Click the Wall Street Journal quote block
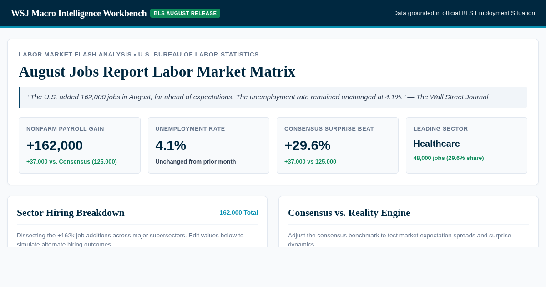Image resolution: width=546 pixels, height=287 pixels. pyautogui.click(x=273, y=97)
